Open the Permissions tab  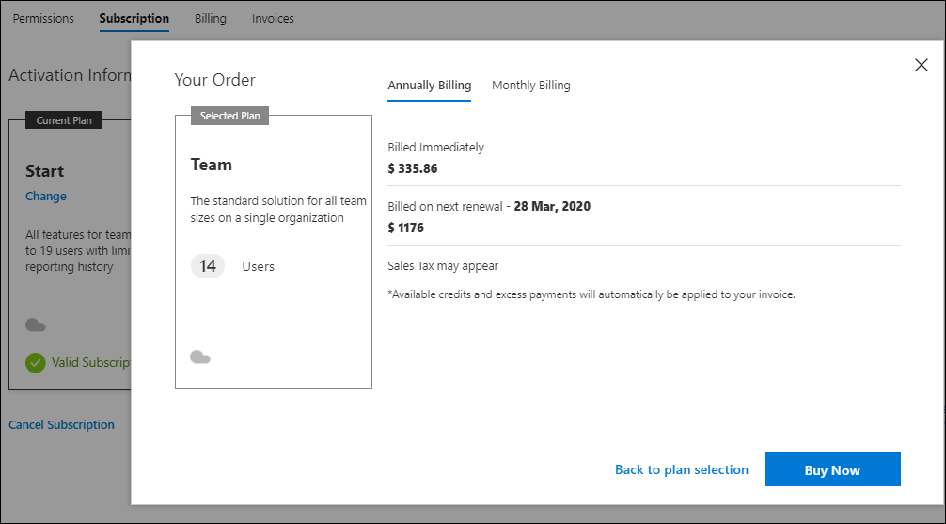tap(43, 19)
